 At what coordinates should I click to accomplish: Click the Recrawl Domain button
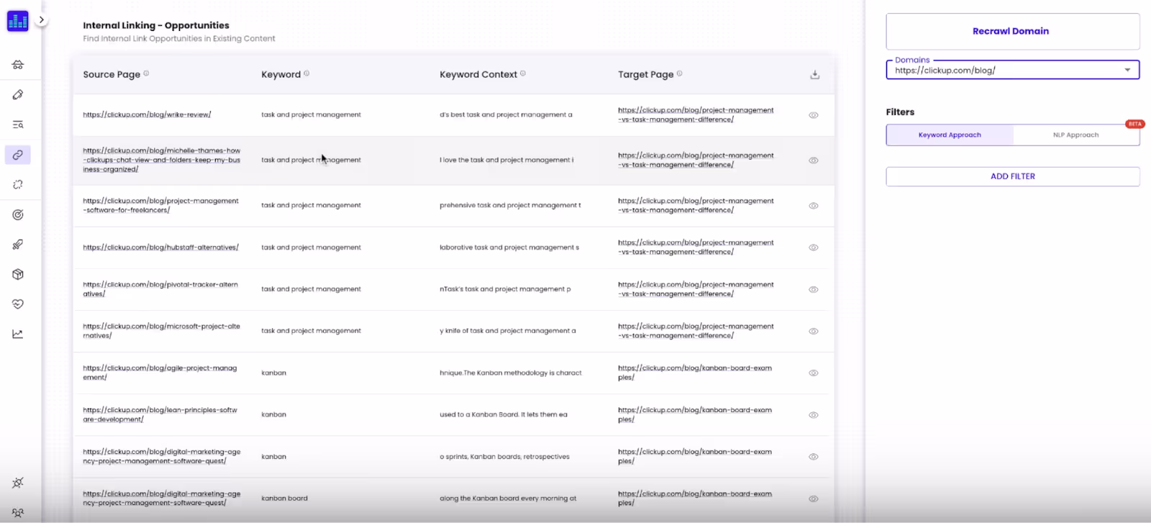[x=1012, y=31]
